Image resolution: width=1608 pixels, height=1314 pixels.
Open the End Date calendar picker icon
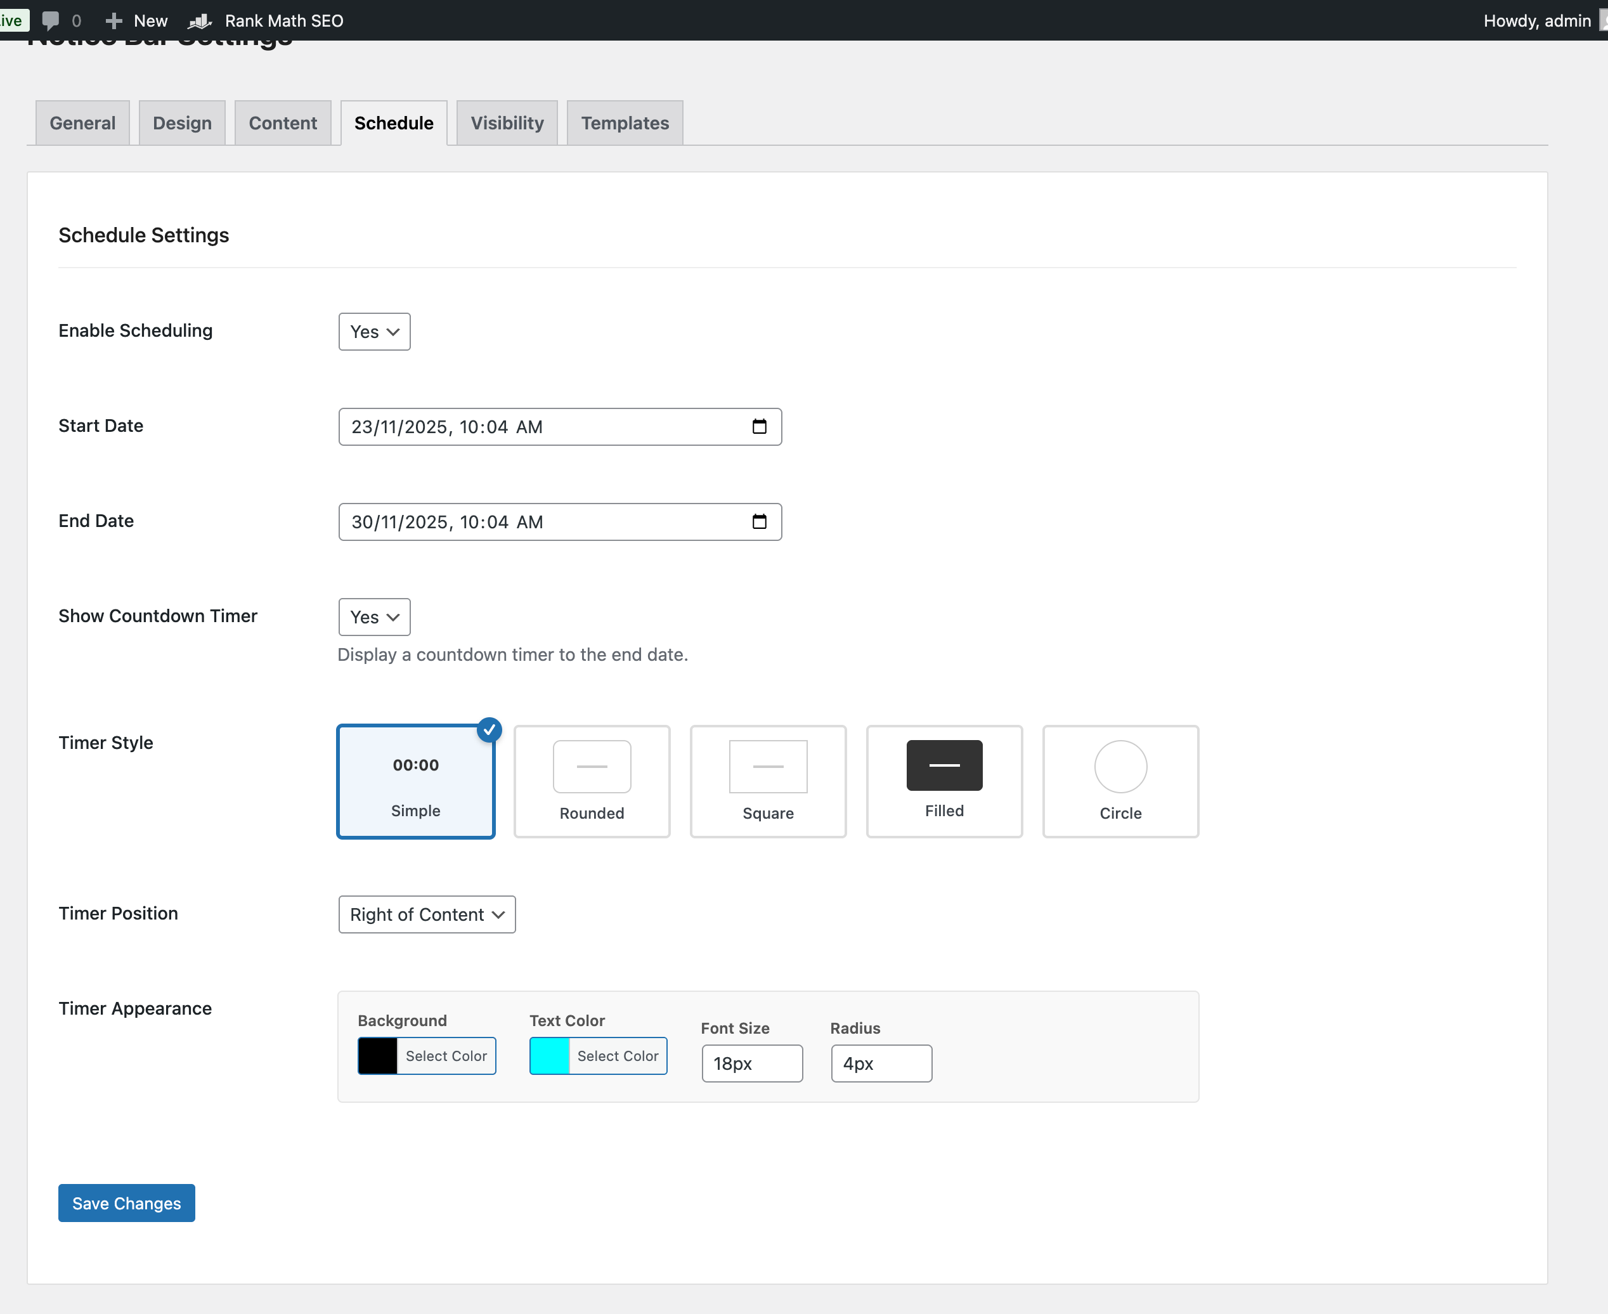click(x=759, y=521)
